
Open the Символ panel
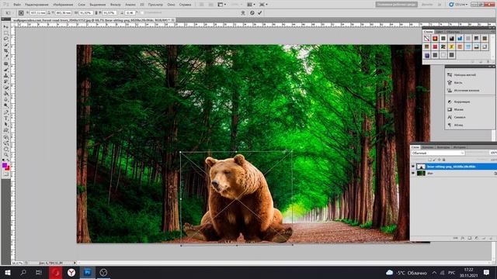pyautogui.click(x=456, y=117)
